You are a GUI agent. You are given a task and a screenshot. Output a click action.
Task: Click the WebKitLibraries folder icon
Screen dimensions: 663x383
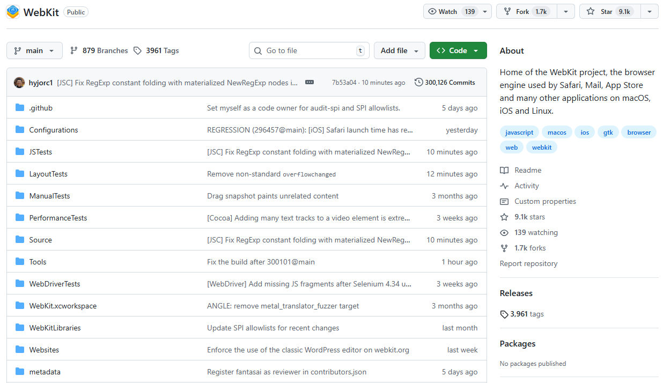(20, 328)
